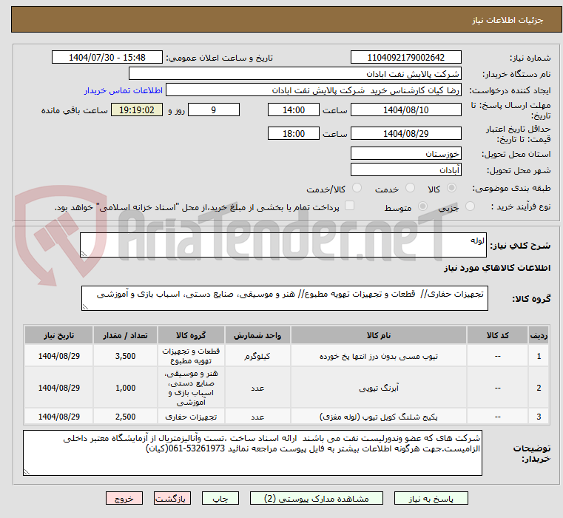Click the تجهیزات حفاری group cell
The height and width of the screenshot is (518, 563).
191,417
